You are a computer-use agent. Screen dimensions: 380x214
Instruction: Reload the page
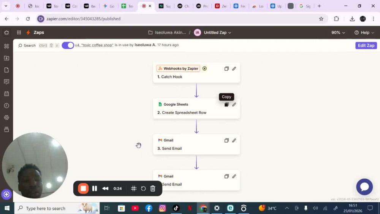(28, 19)
